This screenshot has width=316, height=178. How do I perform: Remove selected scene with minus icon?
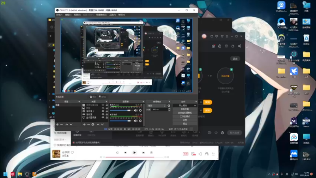[x=62, y=125]
